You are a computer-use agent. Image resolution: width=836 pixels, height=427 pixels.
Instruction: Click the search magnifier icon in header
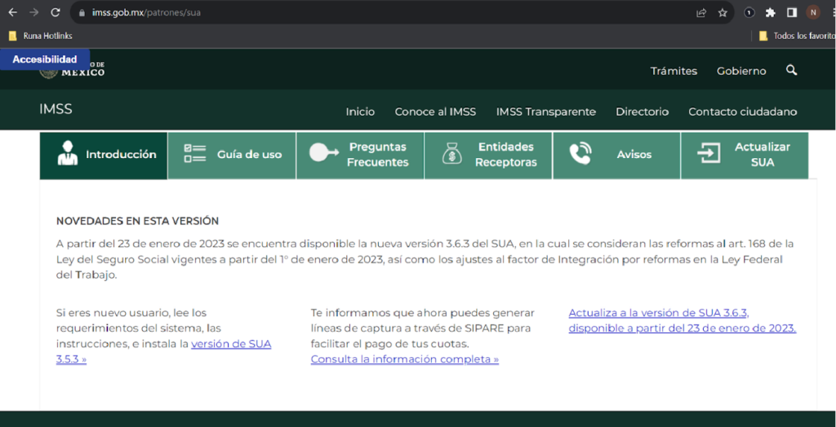(792, 70)
